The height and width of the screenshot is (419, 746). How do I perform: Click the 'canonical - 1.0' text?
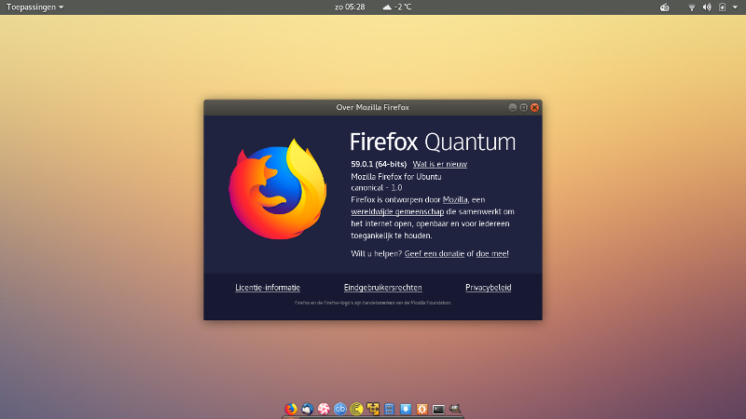pos(377,188)
